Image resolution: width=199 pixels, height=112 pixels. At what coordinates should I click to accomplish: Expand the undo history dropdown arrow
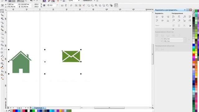point(34,1)
